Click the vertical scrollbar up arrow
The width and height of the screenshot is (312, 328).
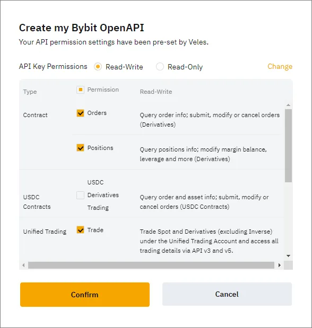pyautogui.click(x=288, y=105)
